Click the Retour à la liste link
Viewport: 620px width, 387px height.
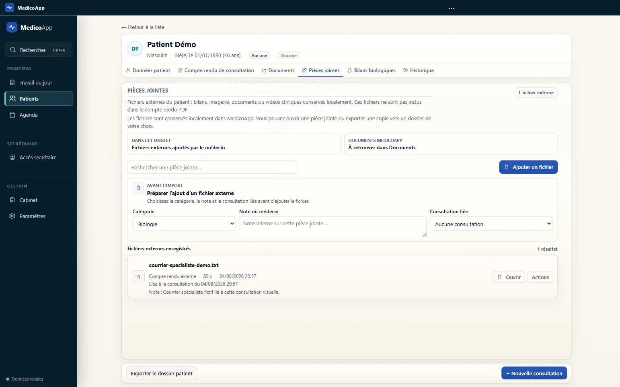[x=143, y=27]
